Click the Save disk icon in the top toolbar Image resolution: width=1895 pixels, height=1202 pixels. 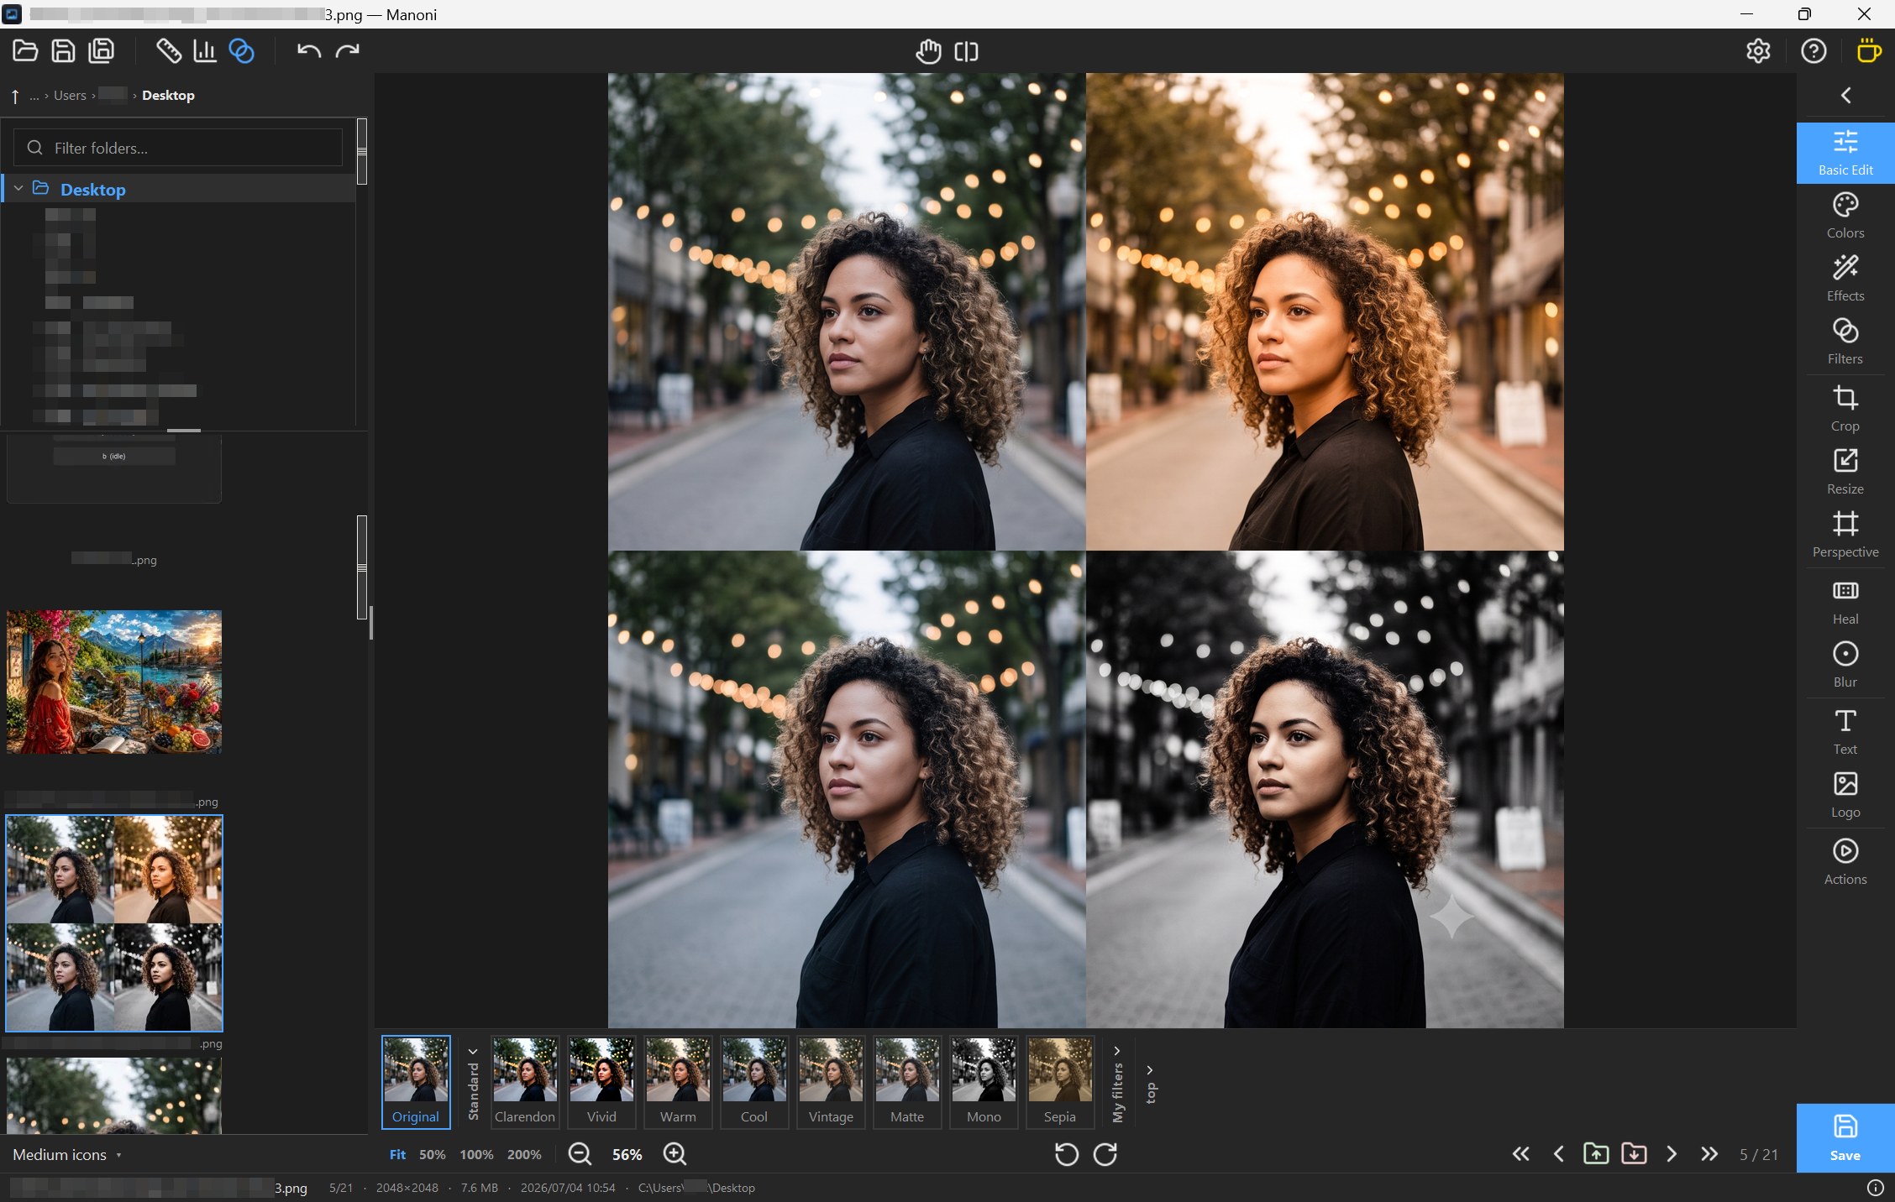pyautogui.click(x=63, y=51)
